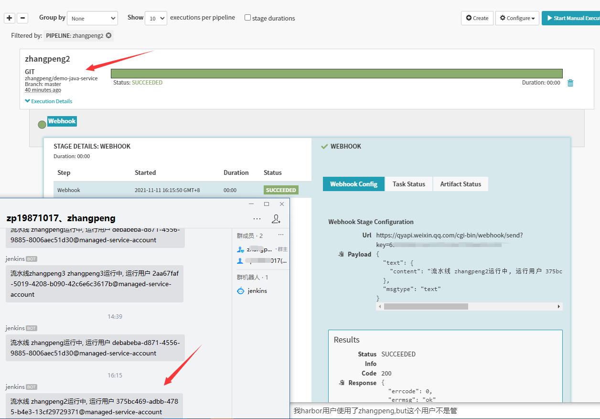Viewport: 600px width, 419px height.
Task: Click Start Manual Execution button
Action: (571, 18)
